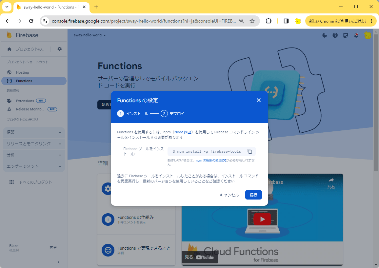This screenshot has width=379, height=268.
Task: Expand the 構築 category
Action: tap(34, 132)
